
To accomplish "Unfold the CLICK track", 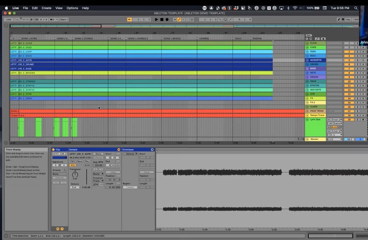I will point(307,43).
